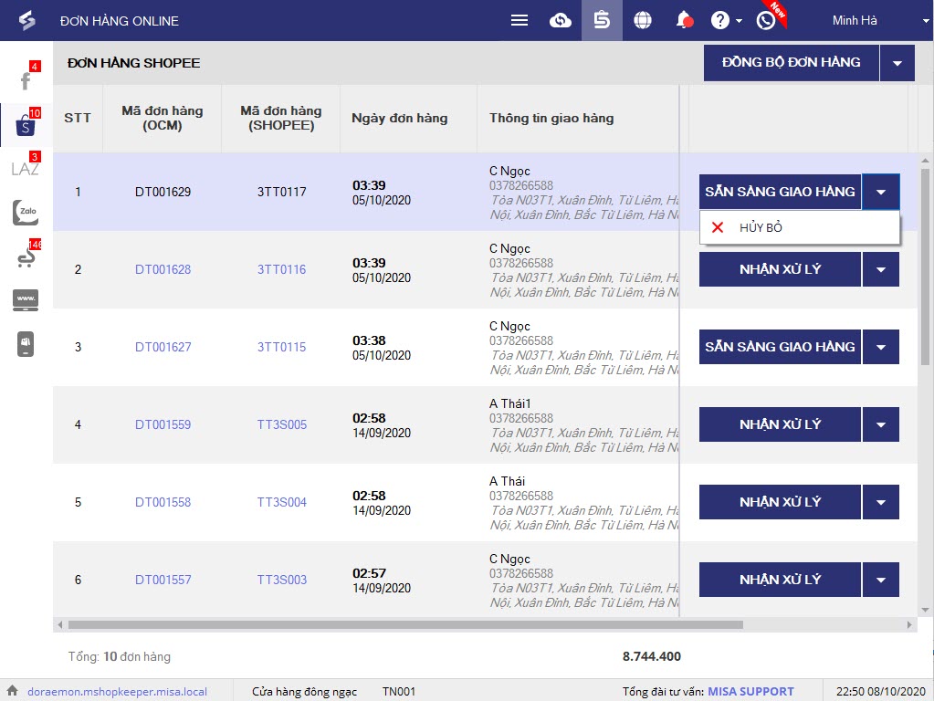
Task: Expand the action dropdown for order DT001628
Action: point(881,269)
